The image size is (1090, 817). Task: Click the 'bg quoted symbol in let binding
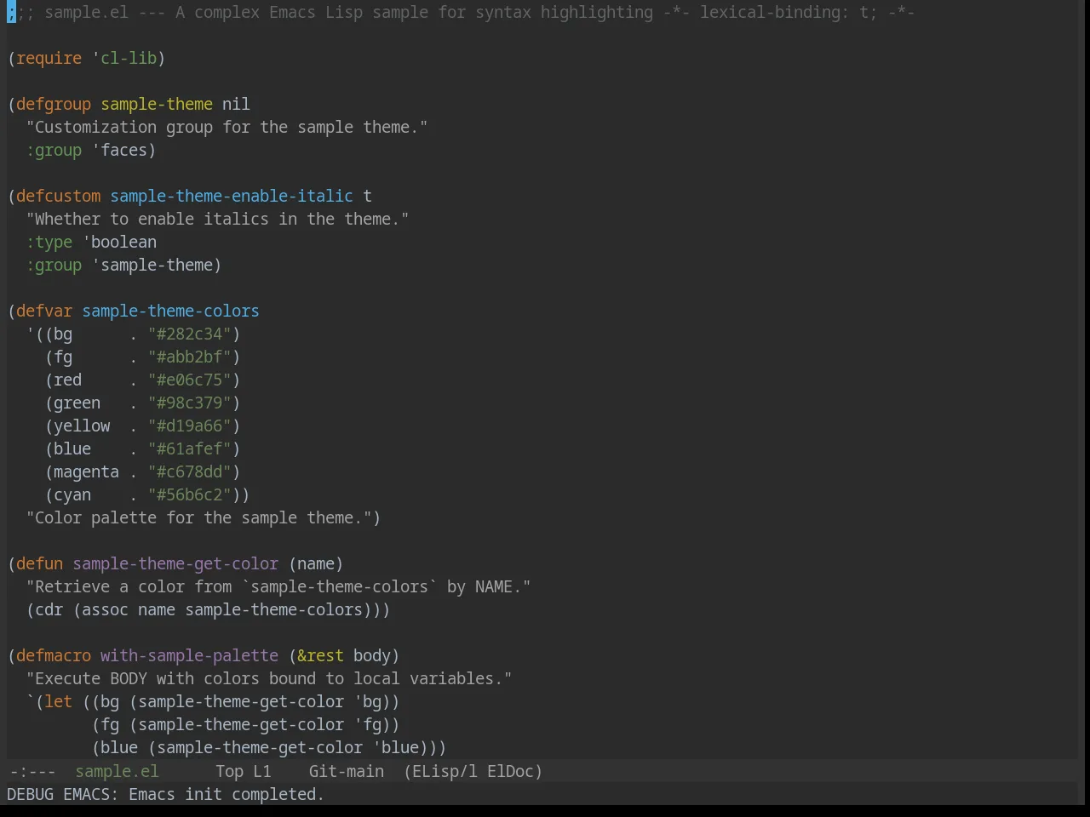point(367,701)
